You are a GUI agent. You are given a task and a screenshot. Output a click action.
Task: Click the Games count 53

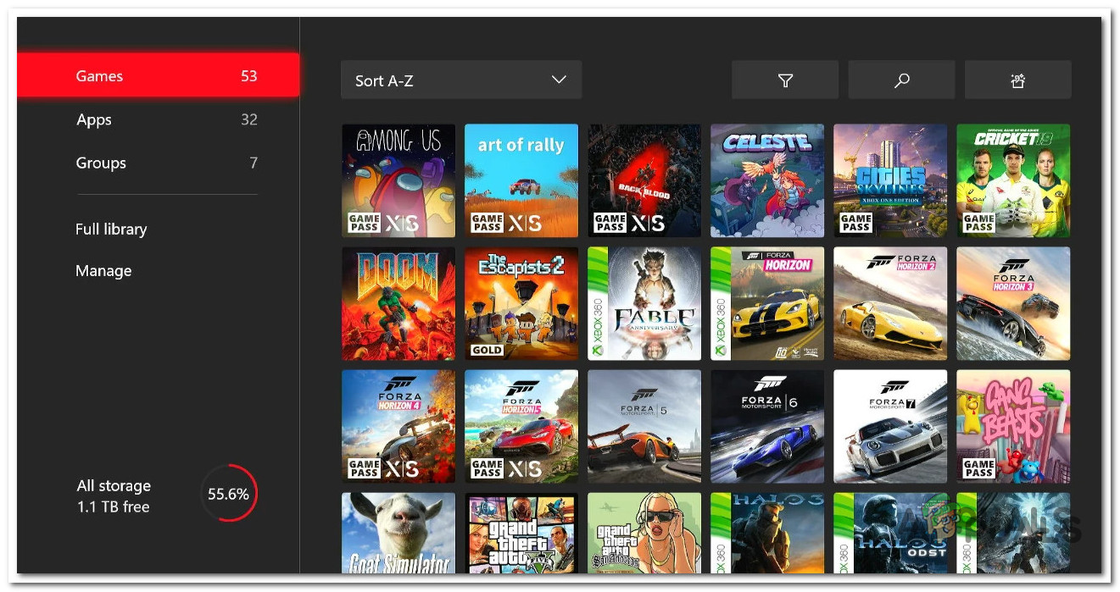(248, 76)
